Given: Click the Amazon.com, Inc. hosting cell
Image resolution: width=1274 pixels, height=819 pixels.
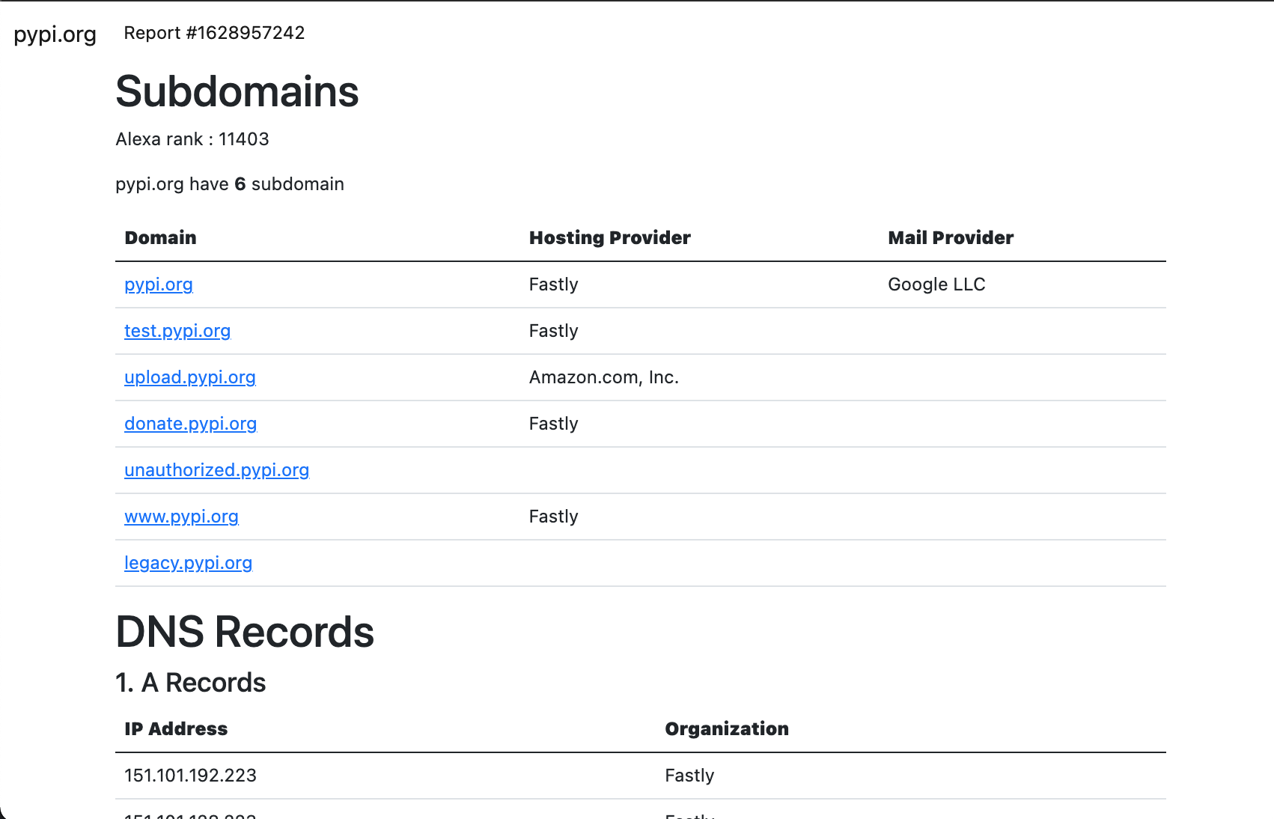Looking at the screenshot, I should pyautogui.click(x=604, y=377).
